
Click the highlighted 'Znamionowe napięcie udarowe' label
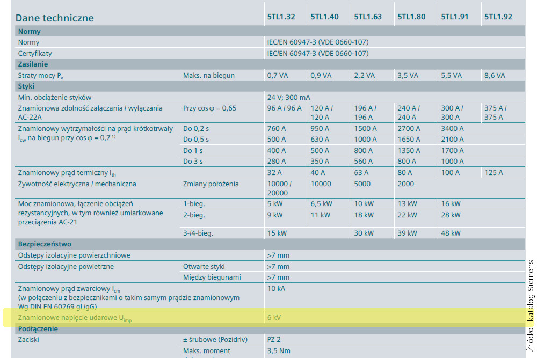point(75,318)
